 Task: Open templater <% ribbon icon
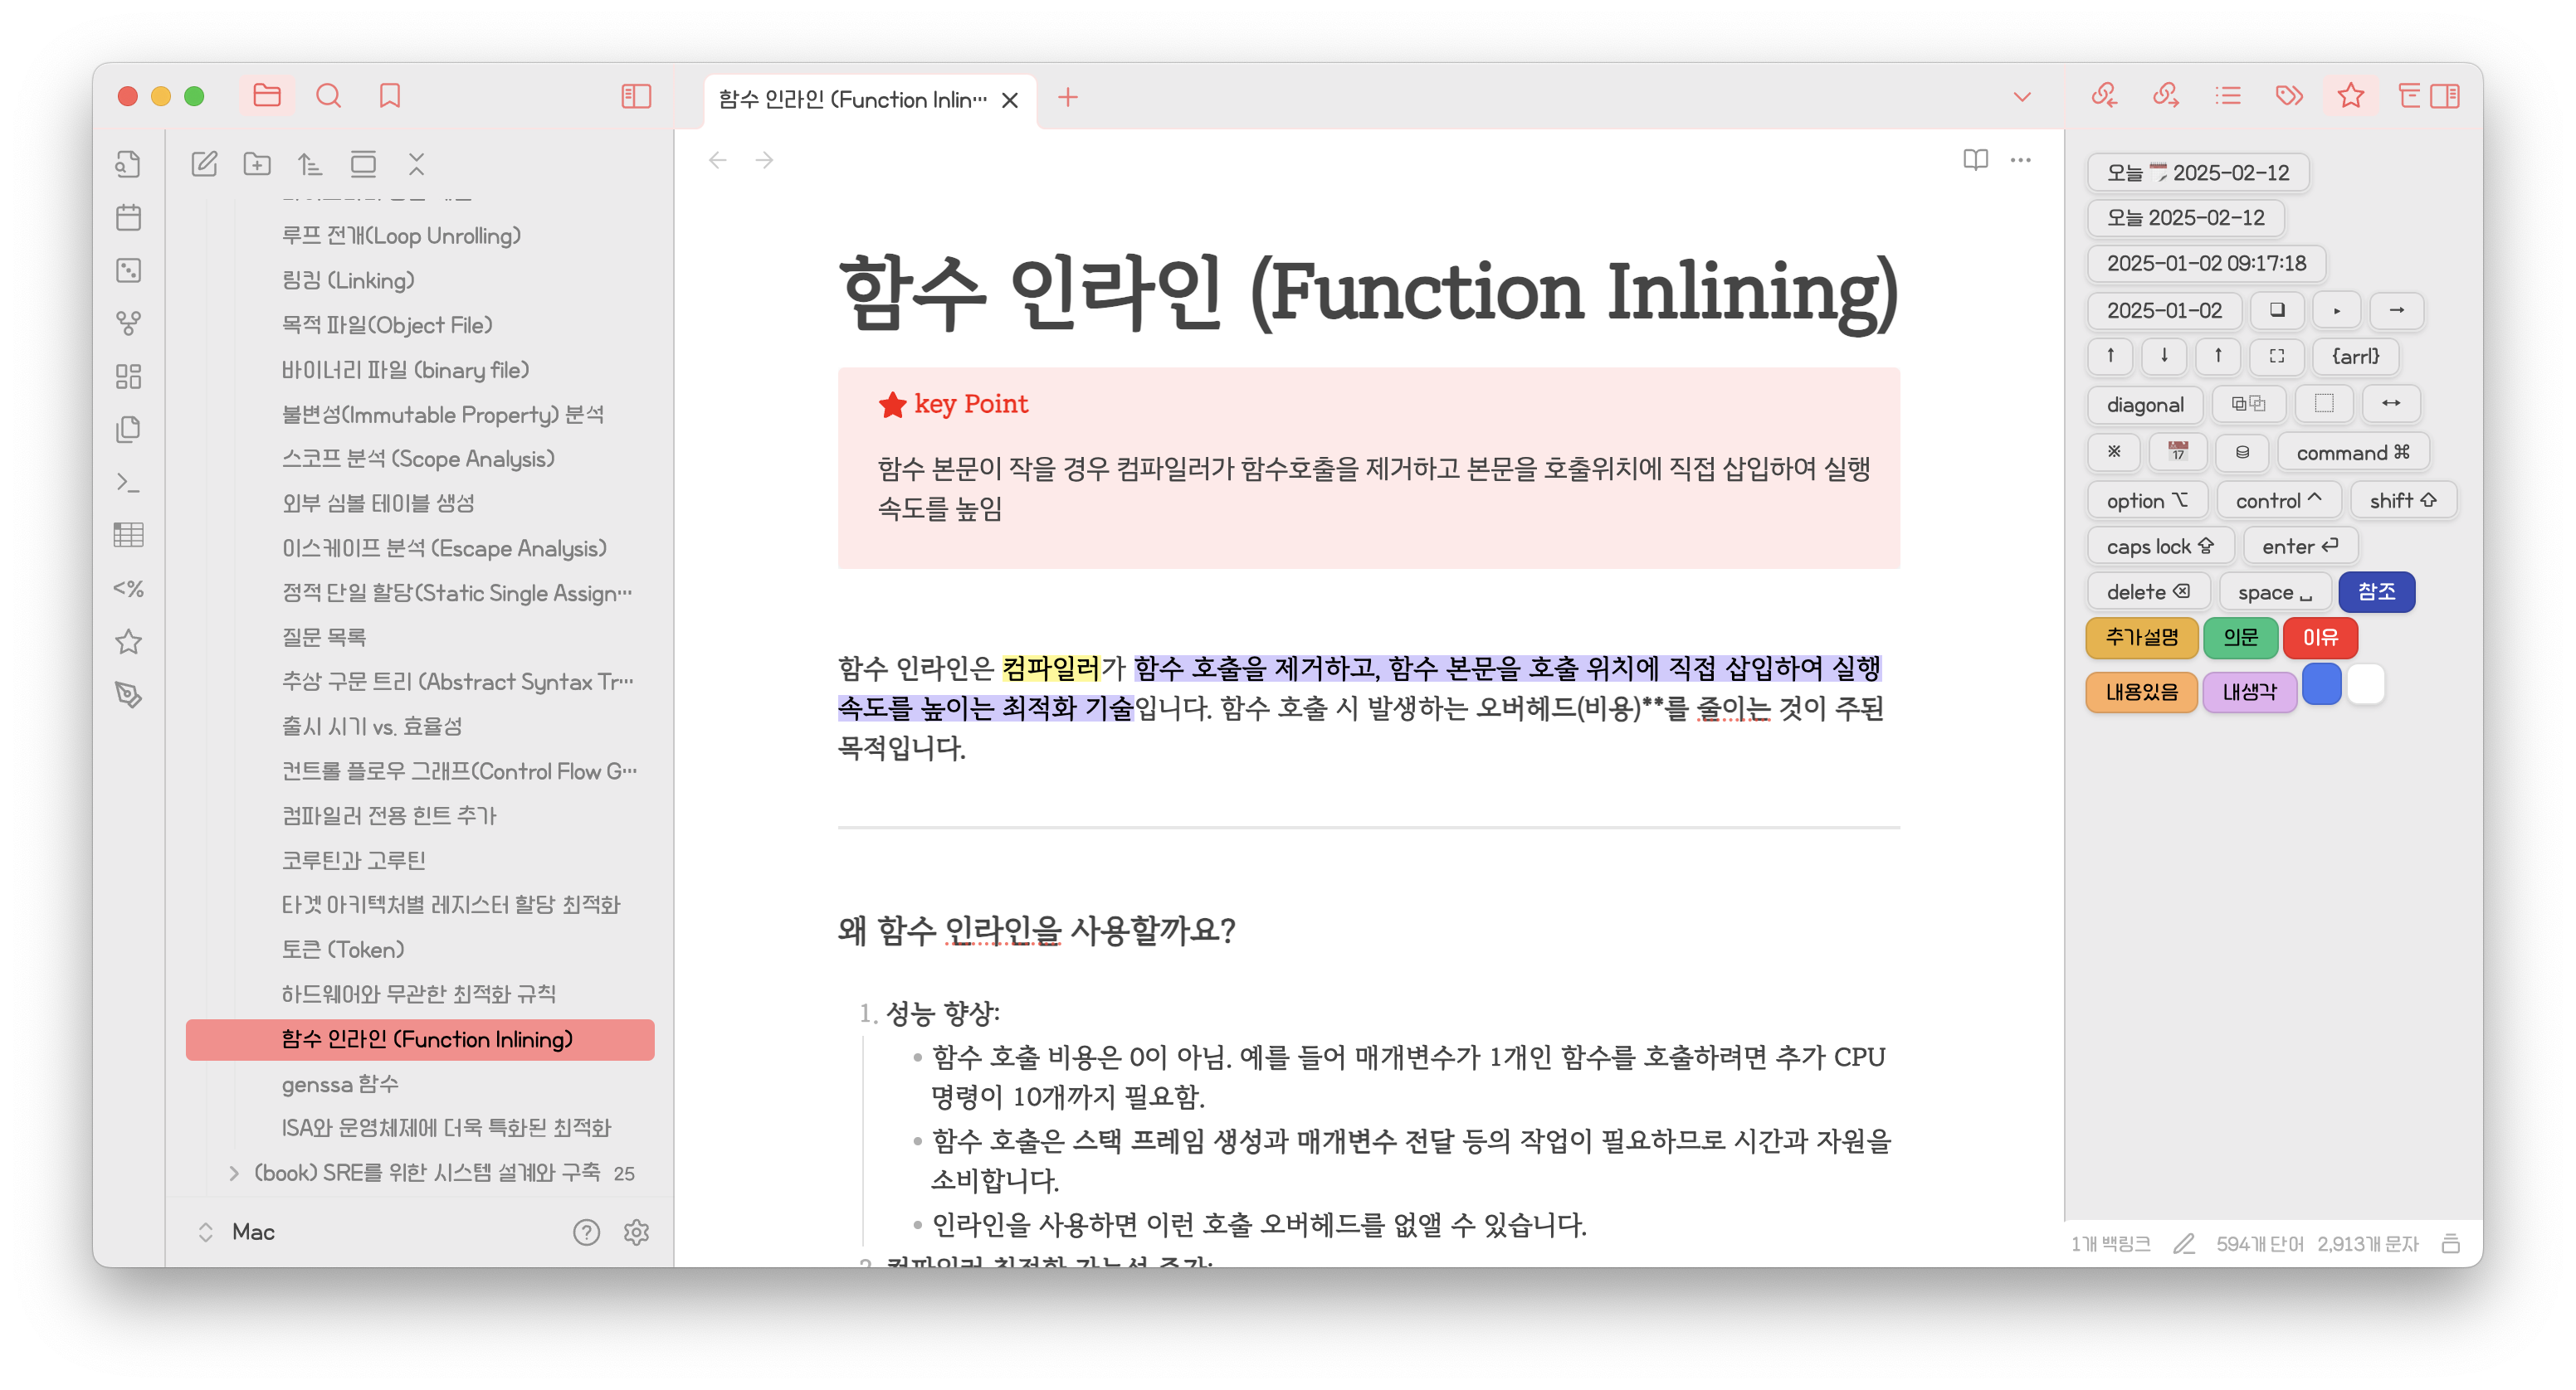click(x=128, y=589)
